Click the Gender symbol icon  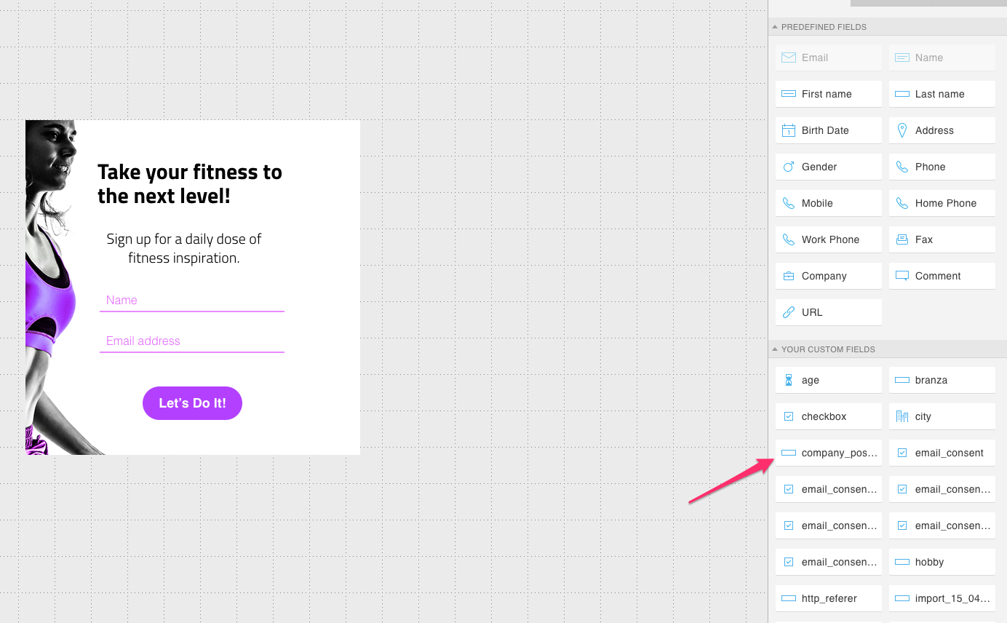(788, 167)
